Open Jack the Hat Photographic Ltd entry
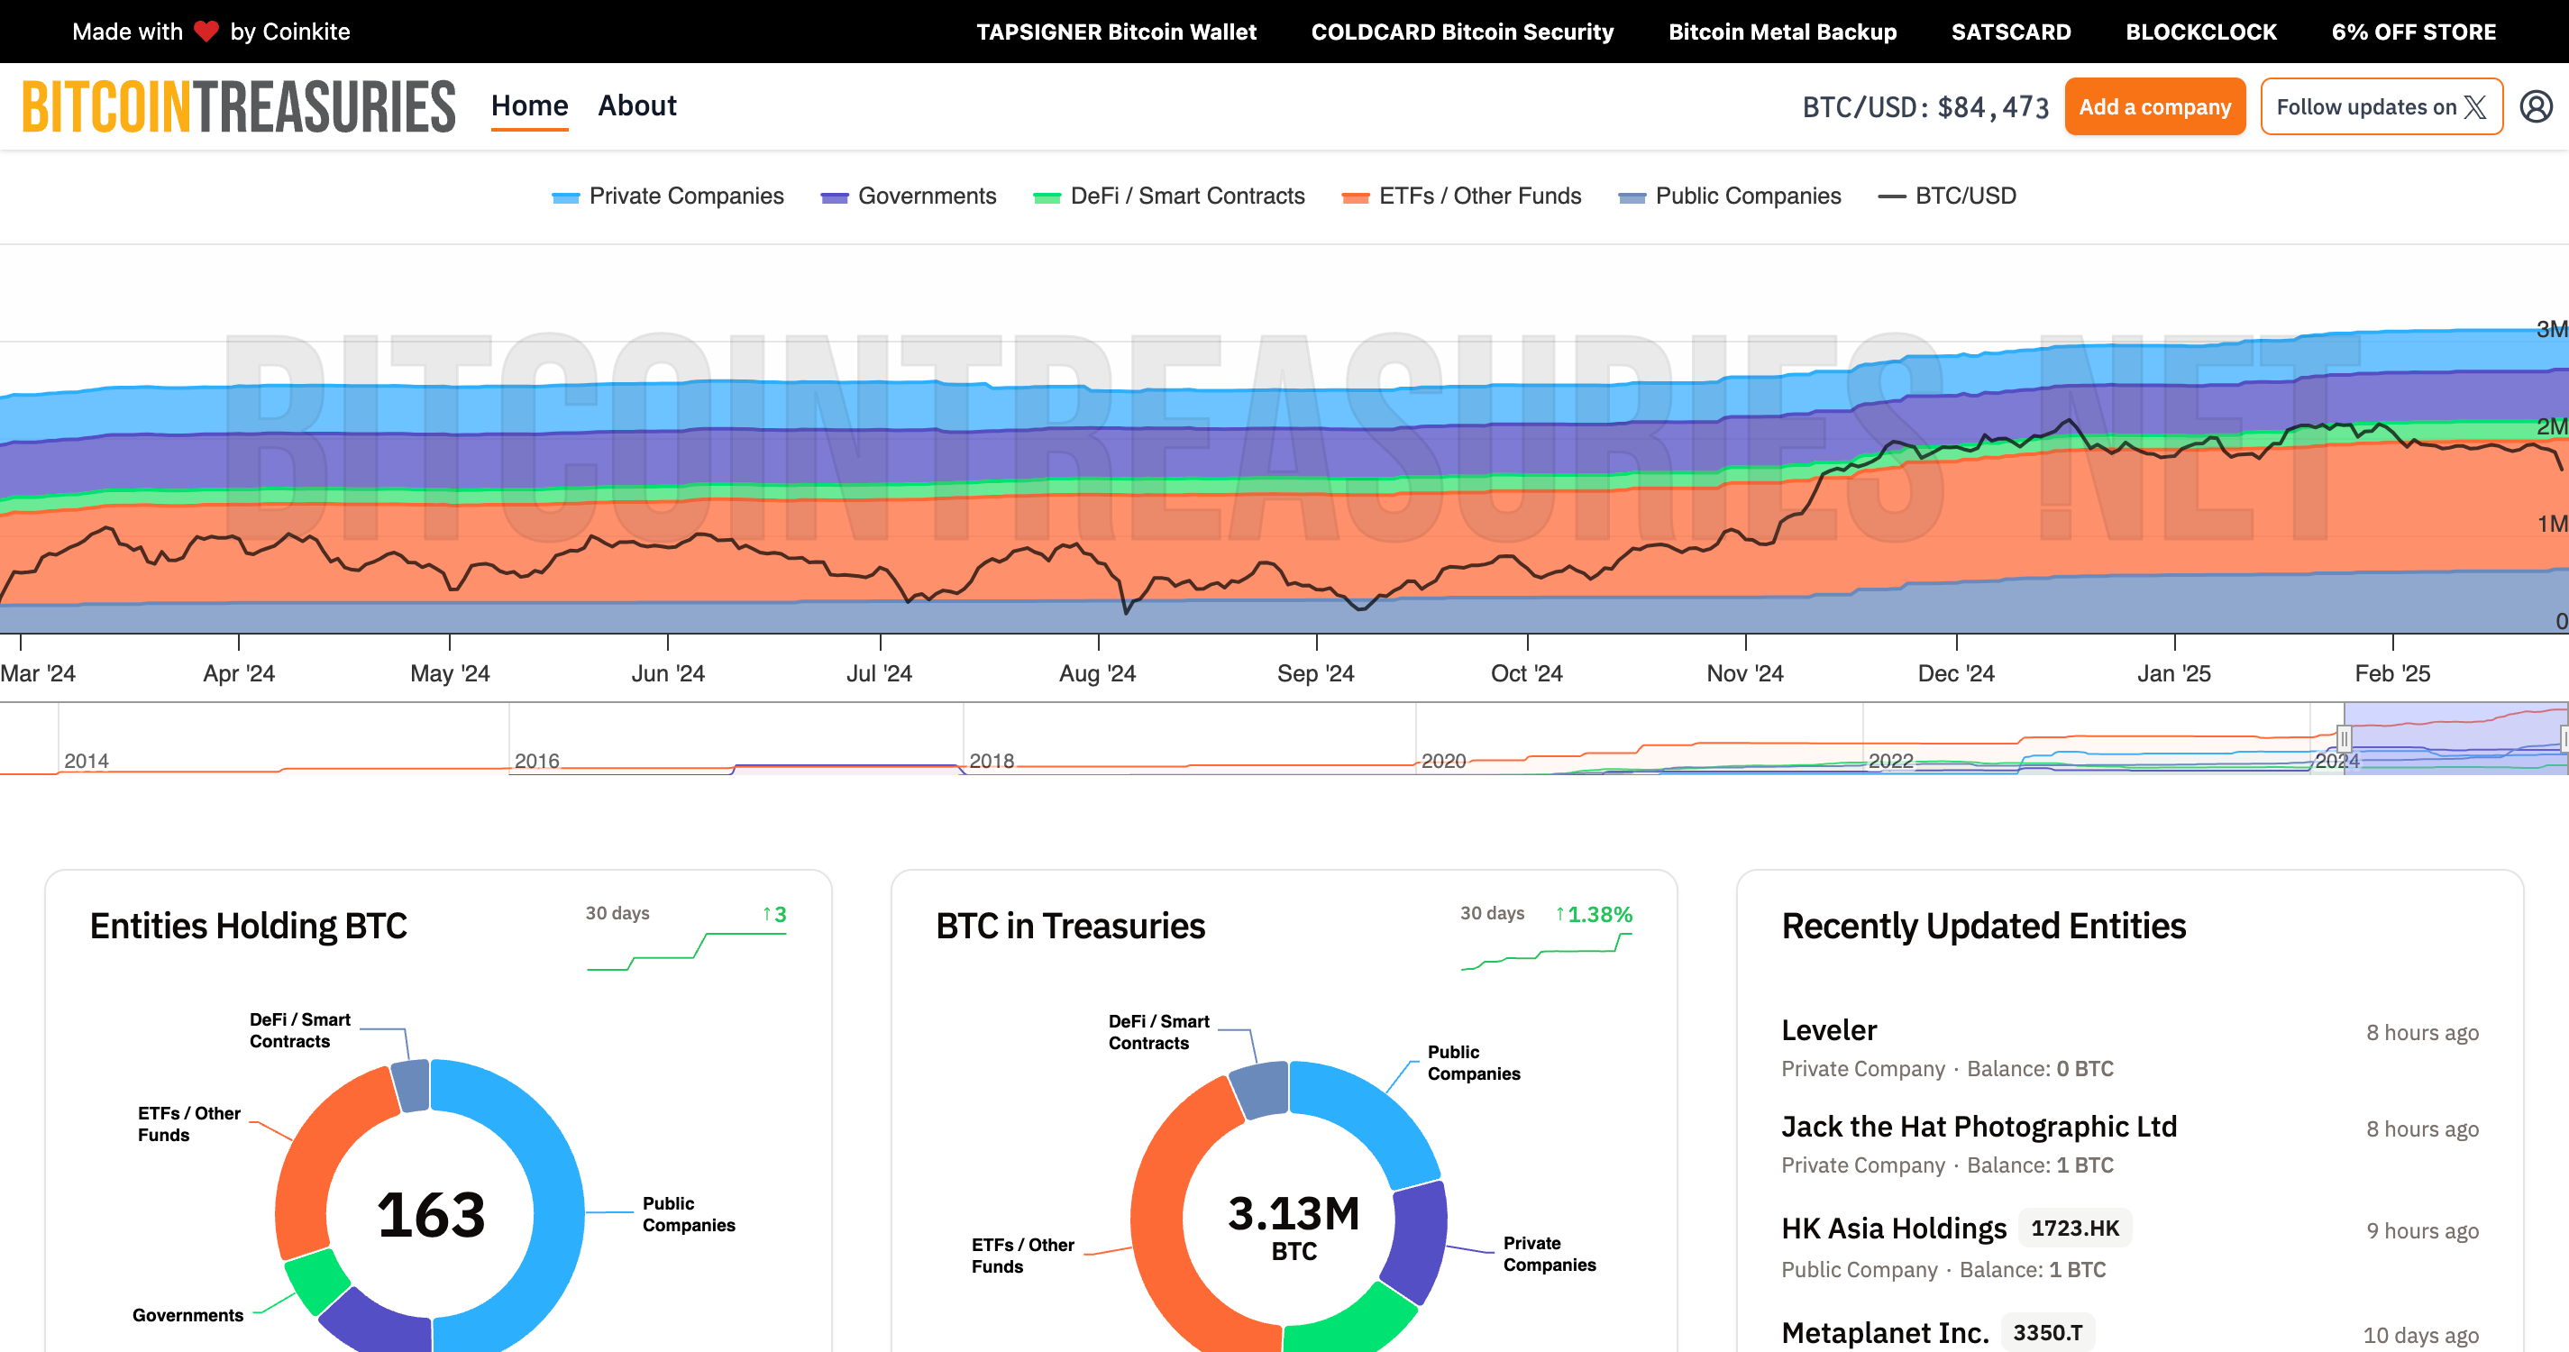This screenshot has width=2569, height=1352. pyautogui.click(x=2129, y=1145)
